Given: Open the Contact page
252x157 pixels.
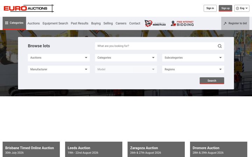Looking at the screenshot, I should click(135, 23).
